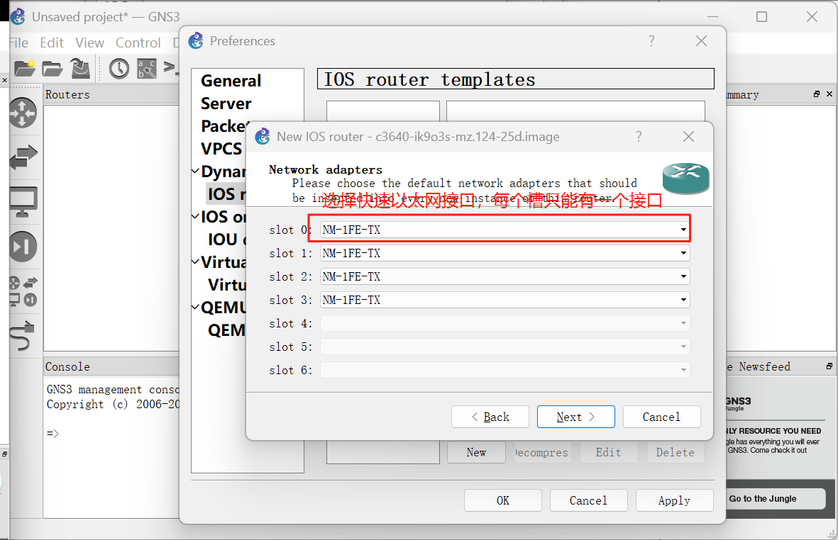Open slot 0 adapter dropdown
The image size is (838, 540).
(x=505, y=230)
